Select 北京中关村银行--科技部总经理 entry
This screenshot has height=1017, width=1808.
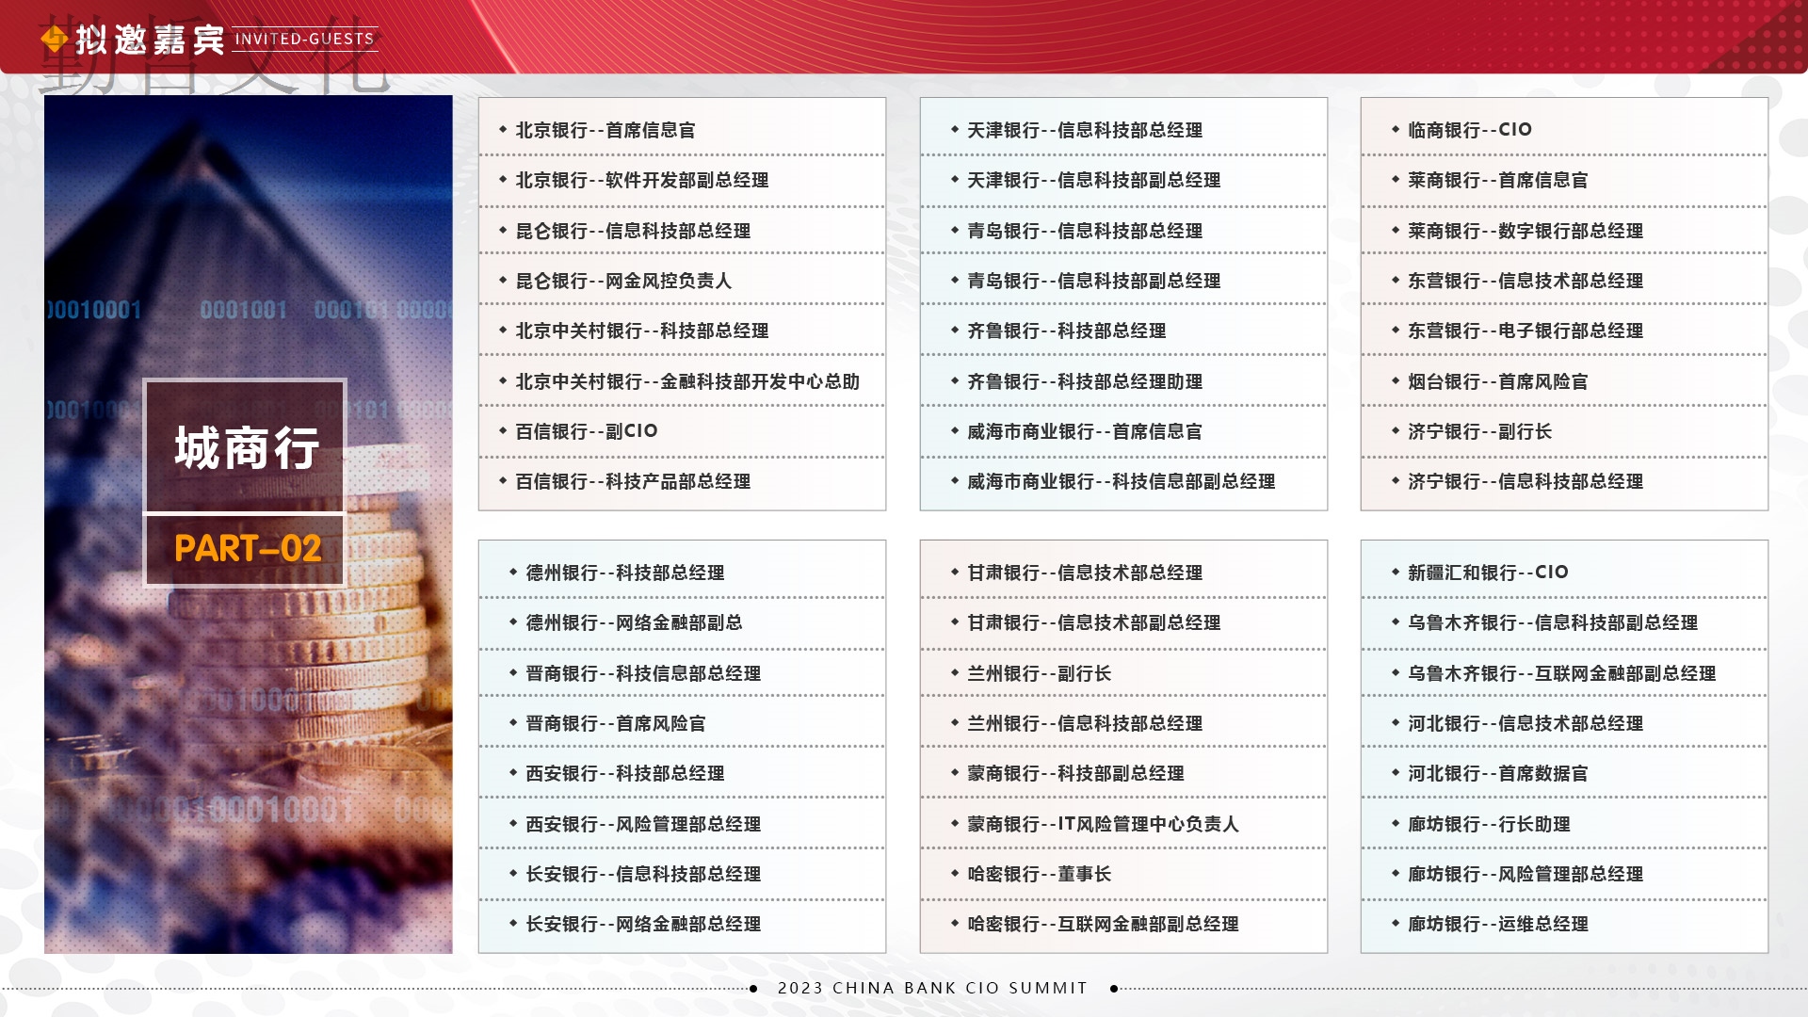click(x=641, y=331)
